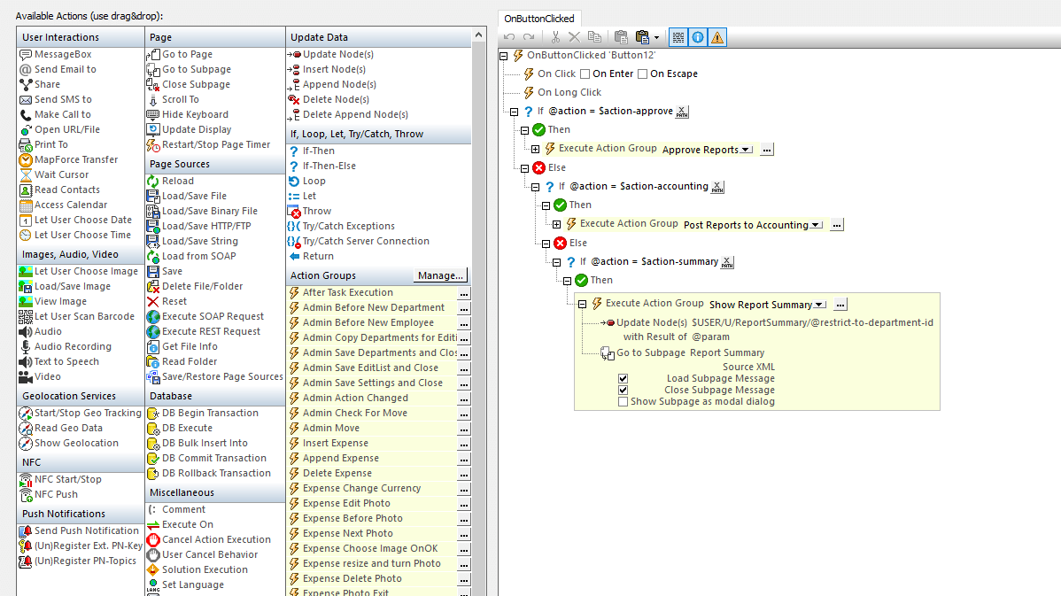Open the Approve Reports dropdown

point(746,150)
